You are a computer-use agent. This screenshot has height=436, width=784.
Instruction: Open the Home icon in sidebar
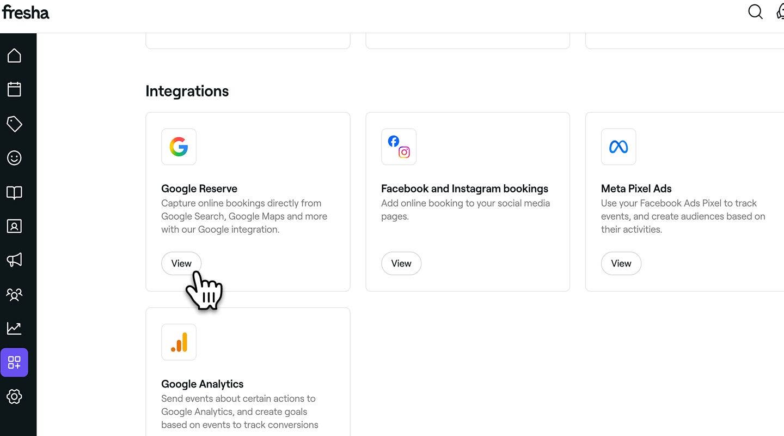point(14,56)
